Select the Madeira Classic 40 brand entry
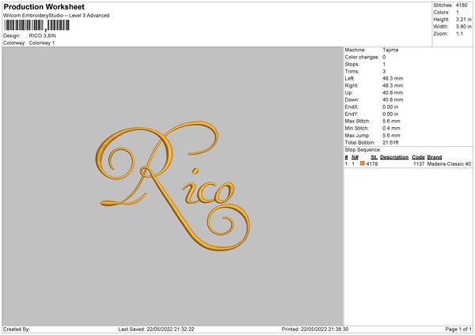 (x=449, y=164)
